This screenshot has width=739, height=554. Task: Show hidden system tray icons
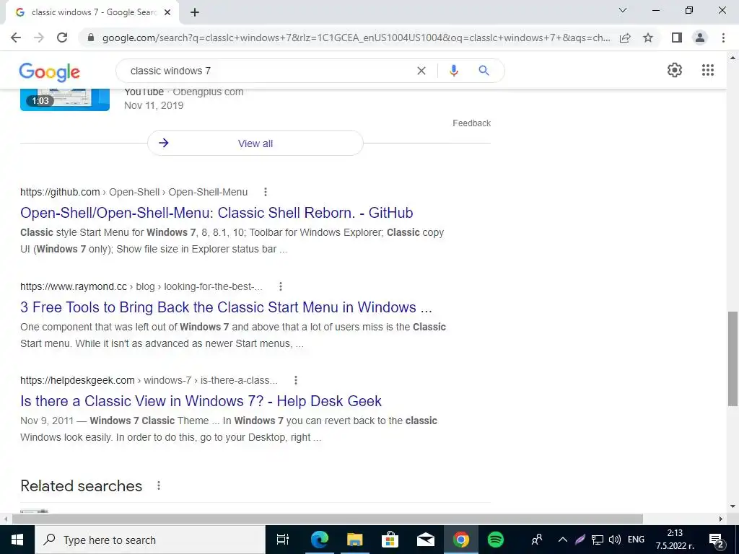(x=563, y=540)
